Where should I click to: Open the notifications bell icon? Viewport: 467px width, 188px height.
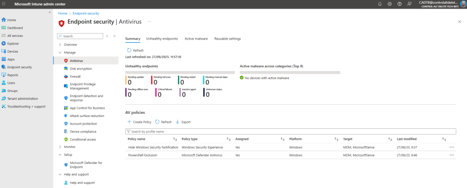(x=380, y=4)
